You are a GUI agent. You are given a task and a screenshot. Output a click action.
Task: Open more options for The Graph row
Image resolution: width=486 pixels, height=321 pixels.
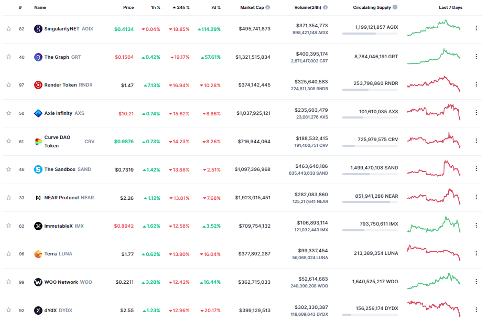point(476,57)
